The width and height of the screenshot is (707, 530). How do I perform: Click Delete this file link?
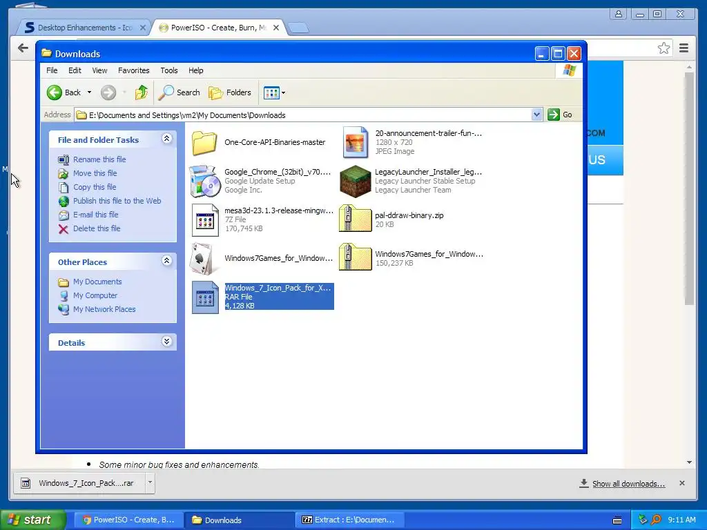point(97,228)
